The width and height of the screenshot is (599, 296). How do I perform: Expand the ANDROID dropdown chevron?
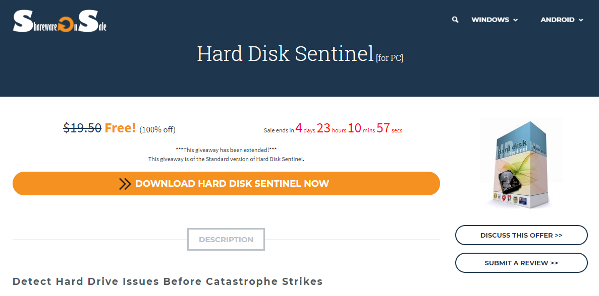[x=581, y=20]
